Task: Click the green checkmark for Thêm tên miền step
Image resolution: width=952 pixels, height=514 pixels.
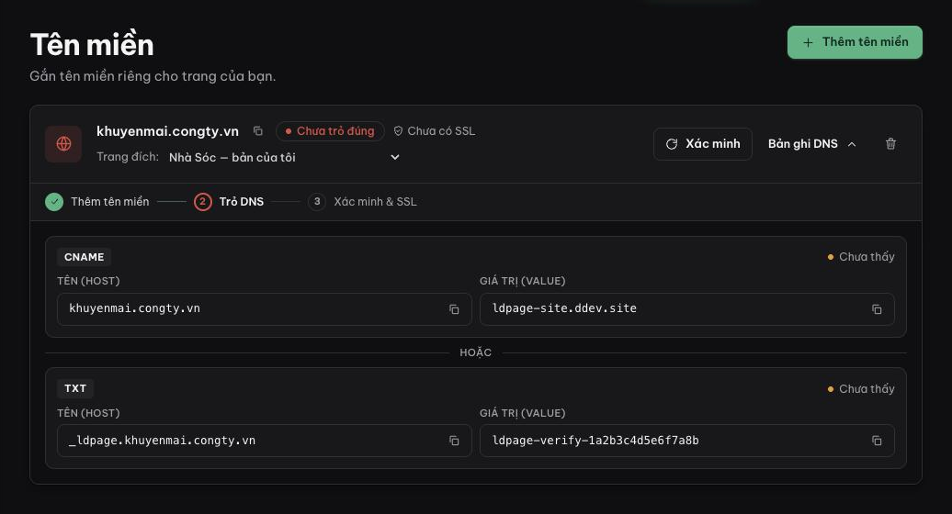Action: click(x=54, y=202)
